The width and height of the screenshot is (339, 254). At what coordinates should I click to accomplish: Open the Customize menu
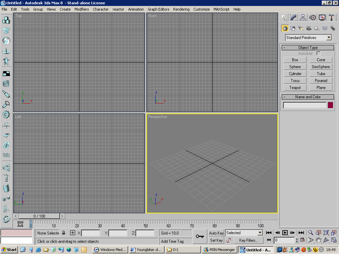202,9
